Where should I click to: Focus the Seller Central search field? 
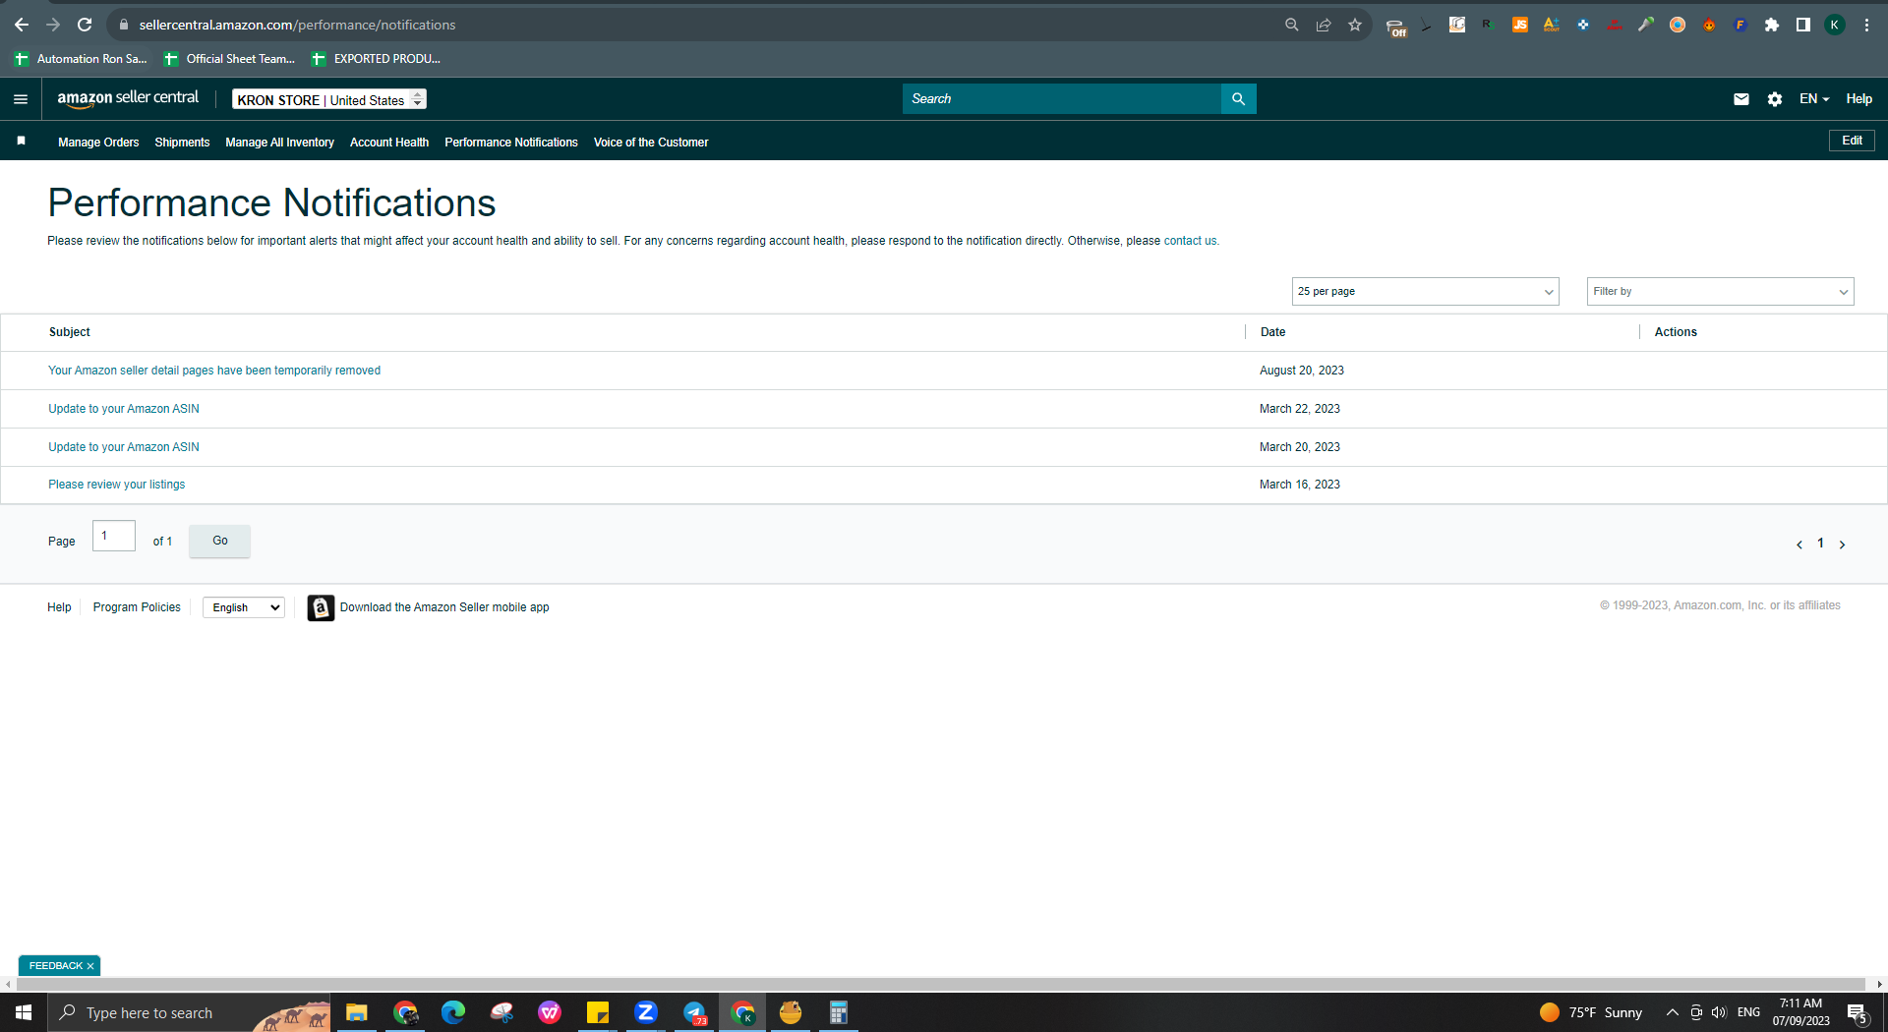1062,99
